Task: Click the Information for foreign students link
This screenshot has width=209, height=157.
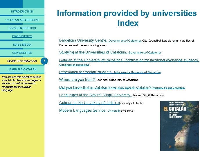Action: (86, 72)
